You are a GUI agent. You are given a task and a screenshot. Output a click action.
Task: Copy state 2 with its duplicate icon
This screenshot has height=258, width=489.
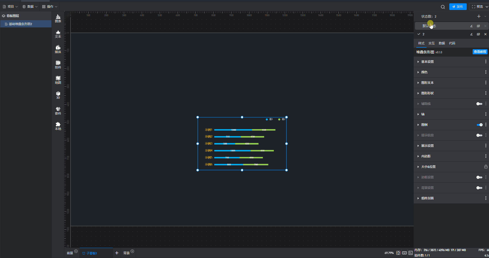tap(478, 34)
